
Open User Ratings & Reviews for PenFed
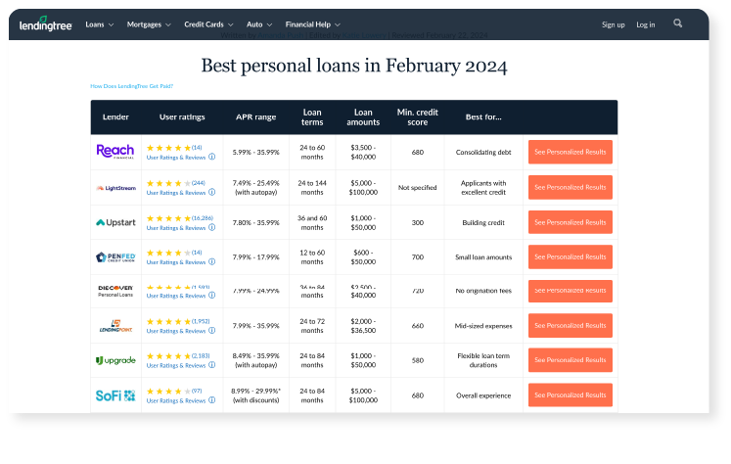pyautogui.click(x=176, y=262)
